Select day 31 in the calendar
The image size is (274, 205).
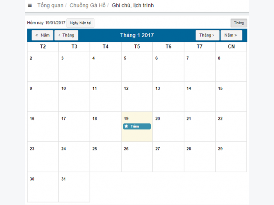tap(74, 187)
